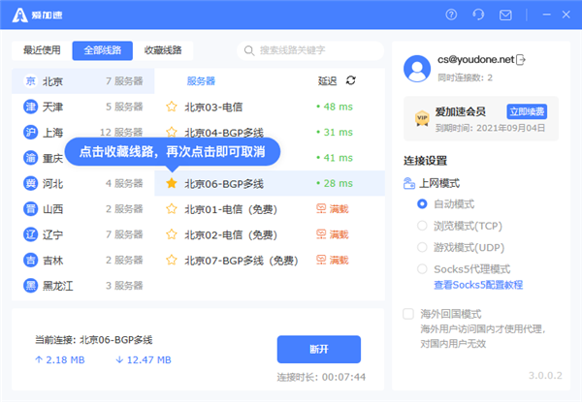Click 满载 icon on 北京01-电信 row
This screenshot has height=402, width=582.
(321, 208)
